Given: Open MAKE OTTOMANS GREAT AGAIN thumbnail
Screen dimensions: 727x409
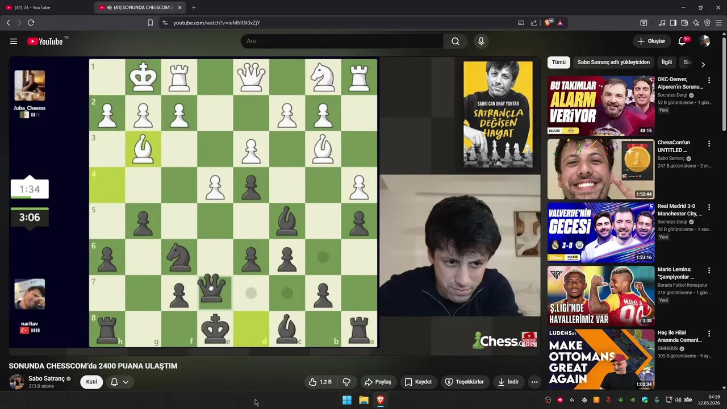Looking at the screenshot, I should tap(601, 359).
